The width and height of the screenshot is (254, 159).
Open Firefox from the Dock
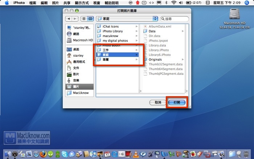click(43, 154)
